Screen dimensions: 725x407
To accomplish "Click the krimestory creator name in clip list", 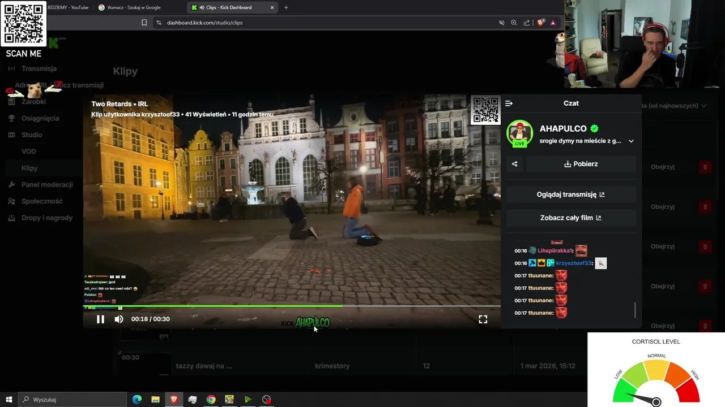I will (x=332, y=366).
